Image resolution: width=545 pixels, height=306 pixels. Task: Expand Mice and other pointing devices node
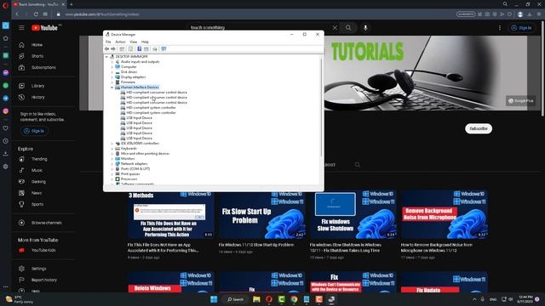coord(112,153)
